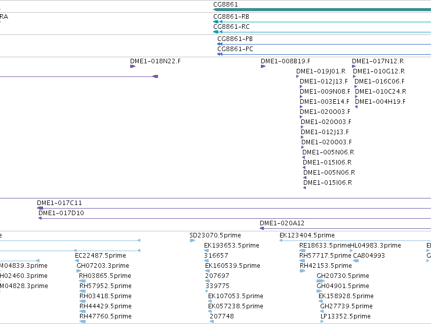
Task: Select EST label RE18633.5prime
Action: (325, 246)
